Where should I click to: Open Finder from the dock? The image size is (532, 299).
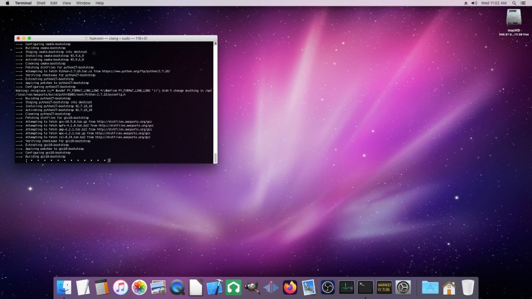click(x=64, y=287)
